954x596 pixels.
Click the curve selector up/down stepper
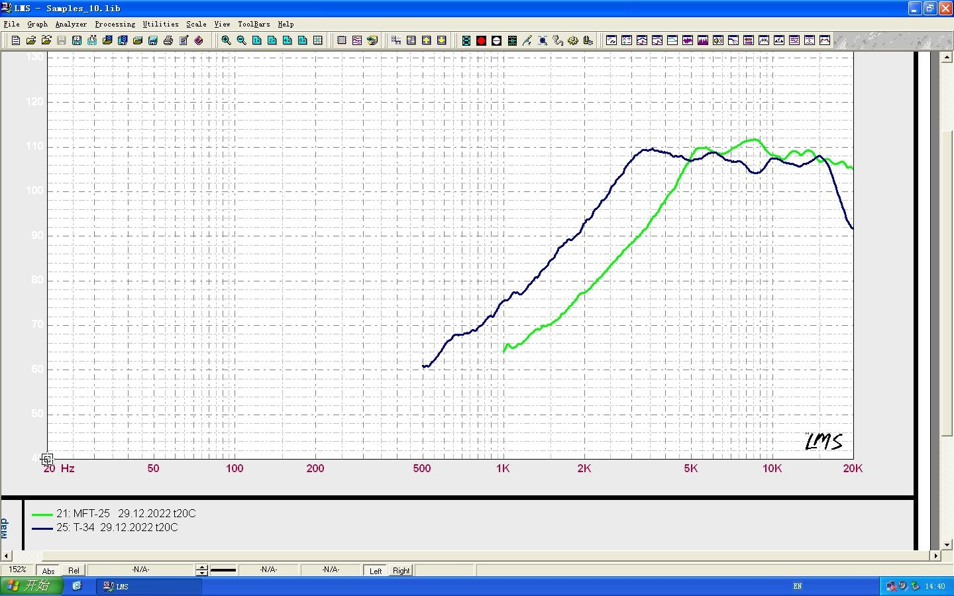coord(202,570)
